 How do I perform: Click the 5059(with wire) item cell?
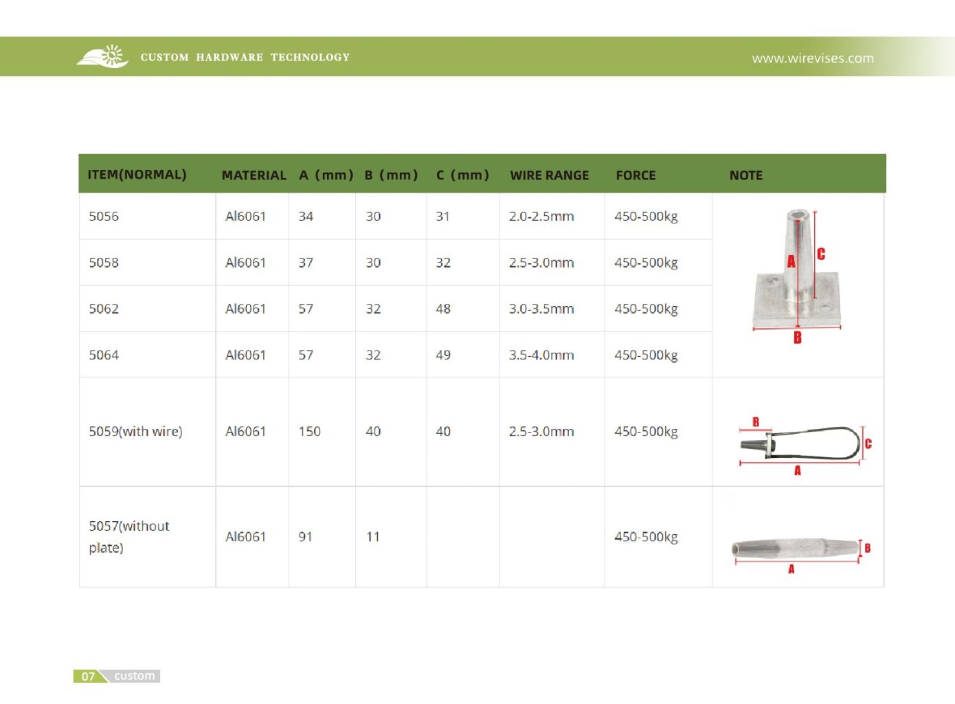point(135,432)
